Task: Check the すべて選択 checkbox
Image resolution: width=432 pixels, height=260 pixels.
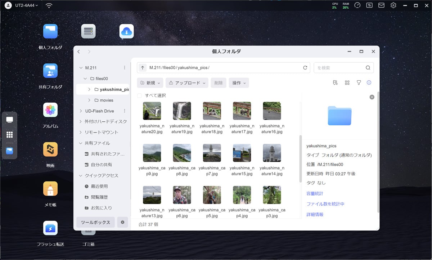Action: [139, 96]
